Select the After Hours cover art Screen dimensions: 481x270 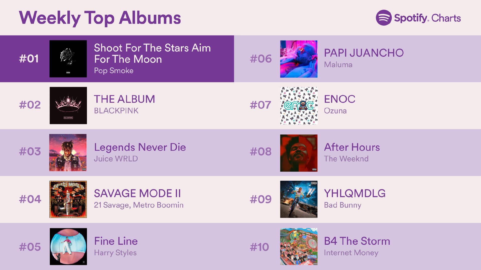(x=299, y=153)
